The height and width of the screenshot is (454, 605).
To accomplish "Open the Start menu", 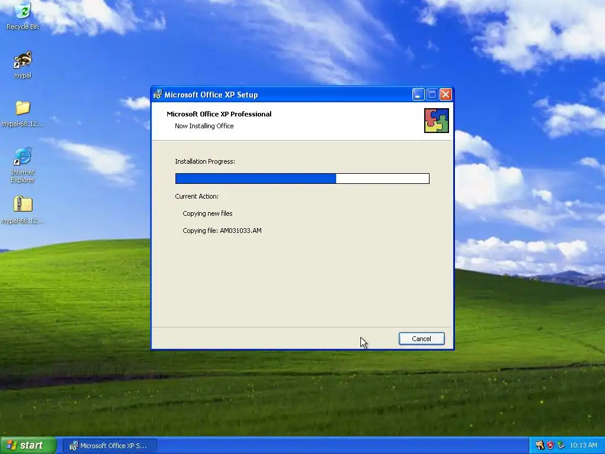I will coord(28,445).
